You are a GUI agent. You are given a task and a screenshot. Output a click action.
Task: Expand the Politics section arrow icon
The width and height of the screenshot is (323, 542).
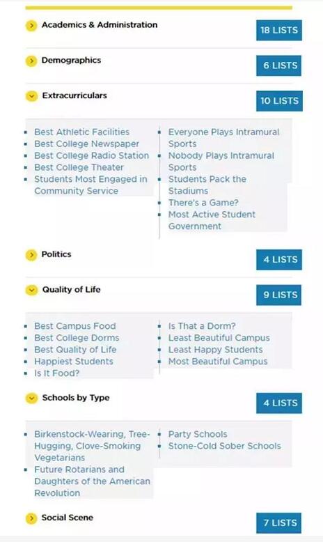pyautogui.click(x=31, y=255)
